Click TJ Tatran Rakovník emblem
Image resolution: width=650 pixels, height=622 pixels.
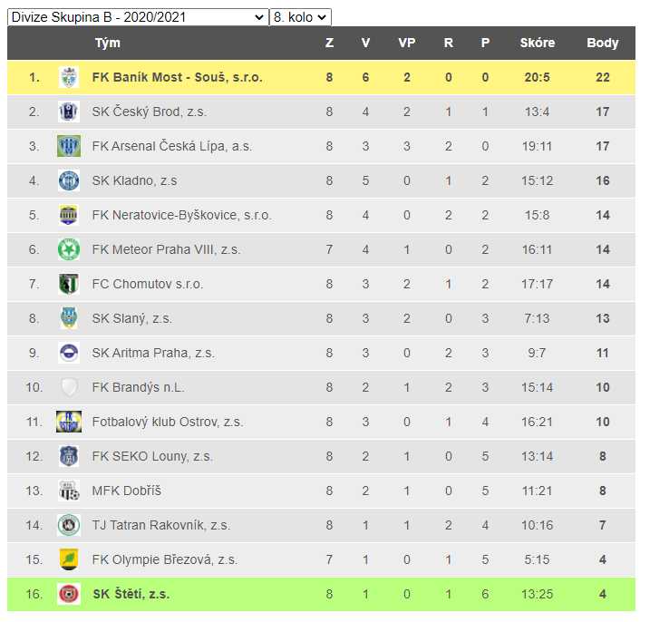pyautogui.click(x=69, y=525)
